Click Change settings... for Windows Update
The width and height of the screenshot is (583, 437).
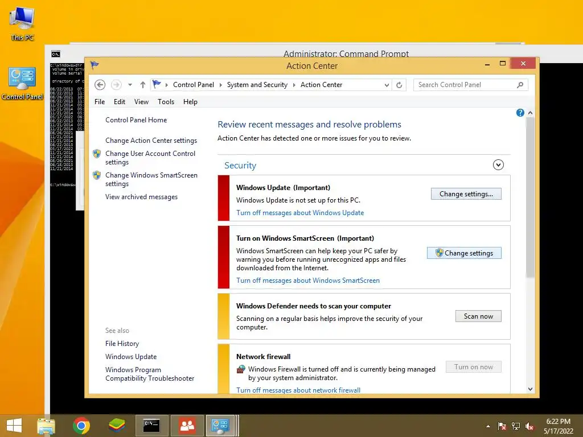466,194
